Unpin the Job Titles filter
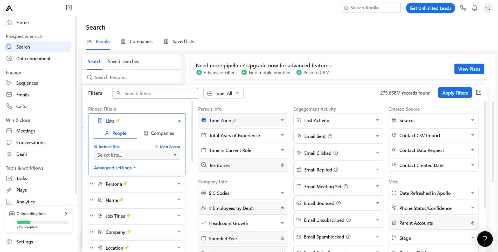498x252 pixels. pyautogui.click(x=129, y=216)
